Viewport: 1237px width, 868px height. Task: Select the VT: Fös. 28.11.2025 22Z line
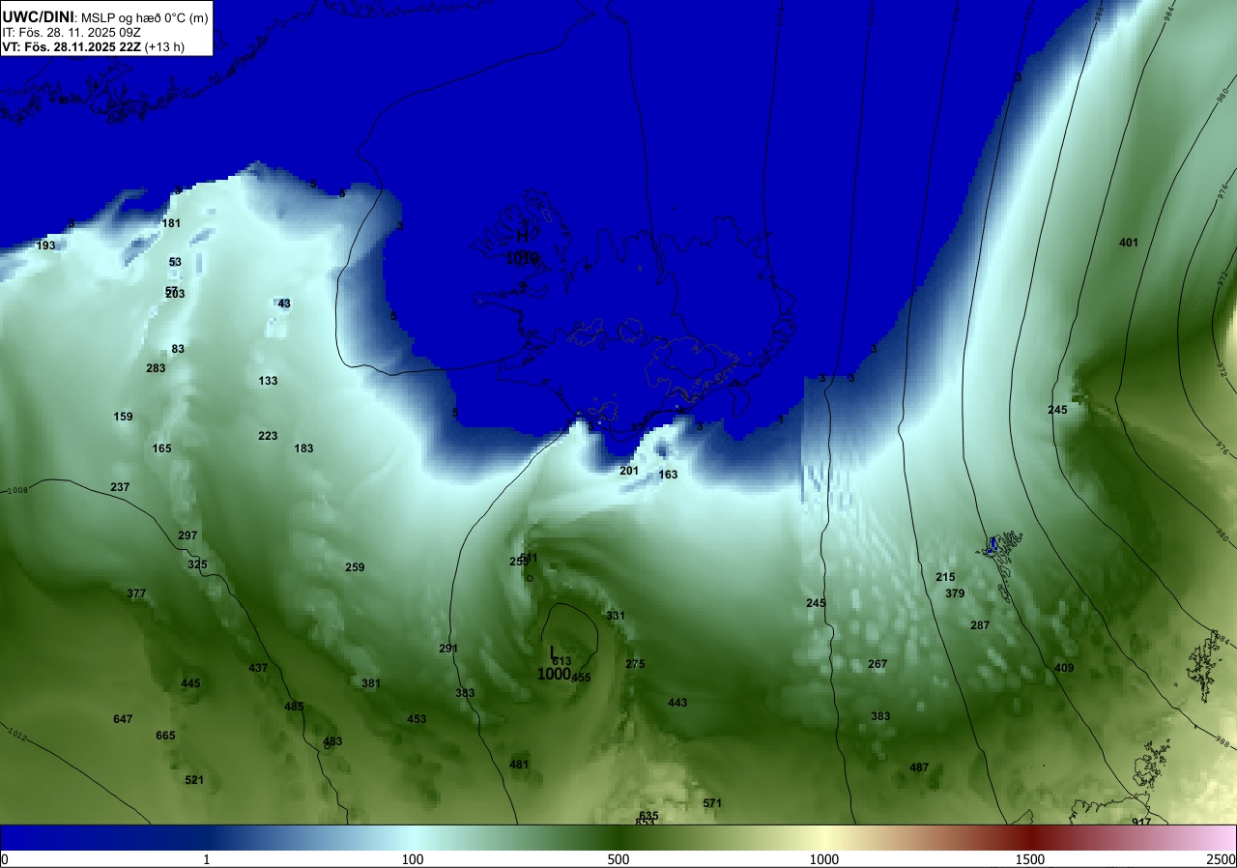pos(93,46)
